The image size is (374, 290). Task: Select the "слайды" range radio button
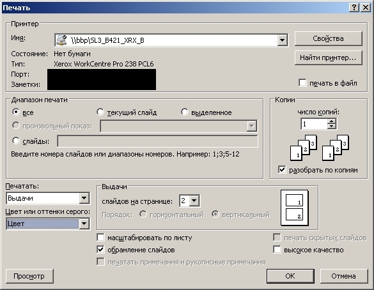(16, 141)
